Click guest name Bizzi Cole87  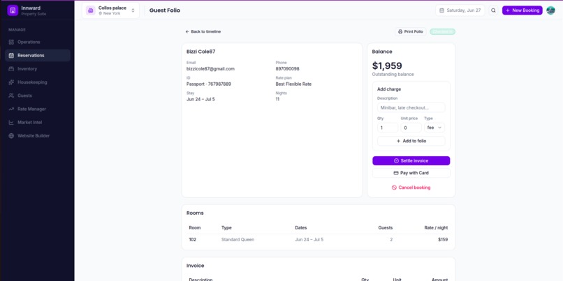(x=200, y=52)
